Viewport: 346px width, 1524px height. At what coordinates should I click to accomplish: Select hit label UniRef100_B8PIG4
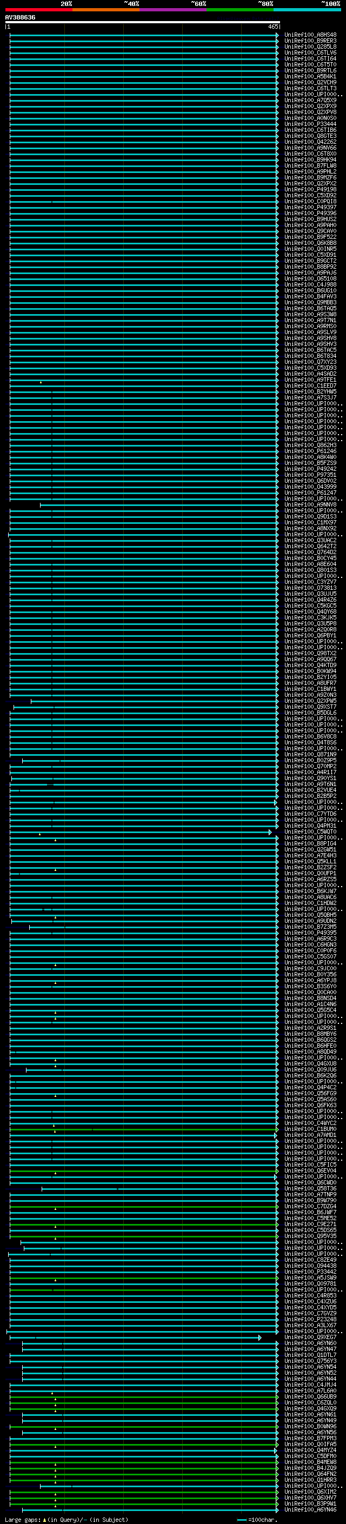(310, 844)
